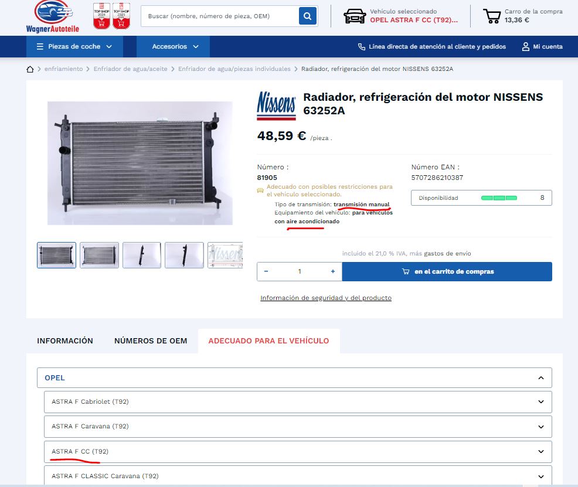Add to cart with en el carrito button
Viewport: 578px width, 487px height.
click(447, 271)
